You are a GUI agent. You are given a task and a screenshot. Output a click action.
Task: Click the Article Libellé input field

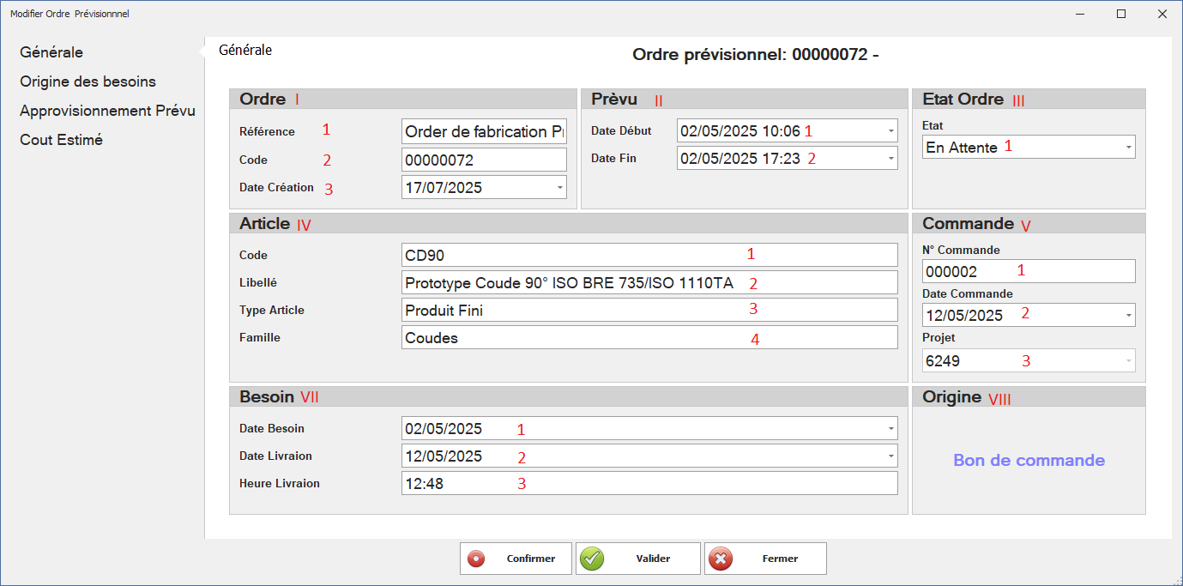point(649,283)
